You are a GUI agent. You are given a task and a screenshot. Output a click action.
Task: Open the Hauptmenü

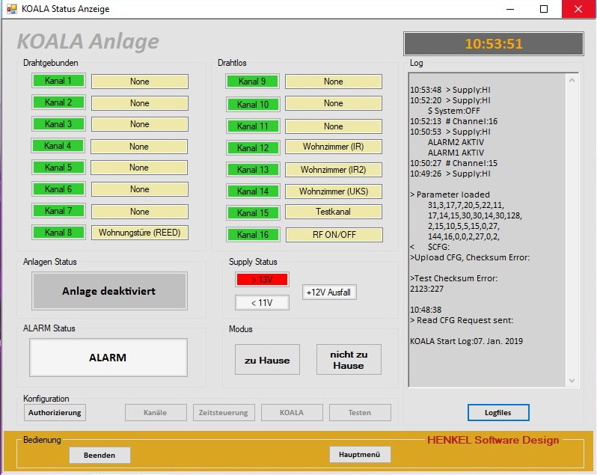(x=360, y=454)
